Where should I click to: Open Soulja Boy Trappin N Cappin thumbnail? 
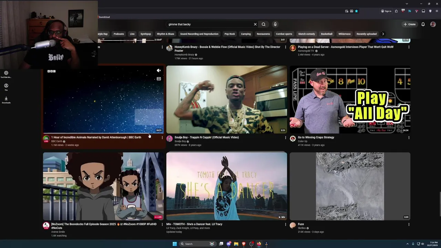tap(227, 100)
